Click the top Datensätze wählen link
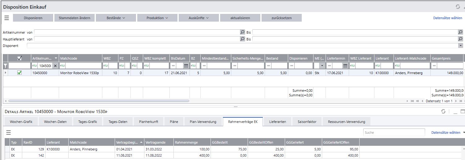Screen dimensions: 465x160 448,18
